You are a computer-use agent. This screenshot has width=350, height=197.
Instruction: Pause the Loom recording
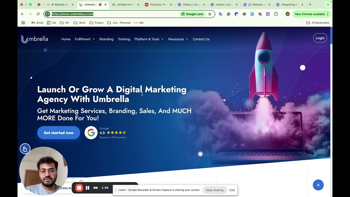87,188
